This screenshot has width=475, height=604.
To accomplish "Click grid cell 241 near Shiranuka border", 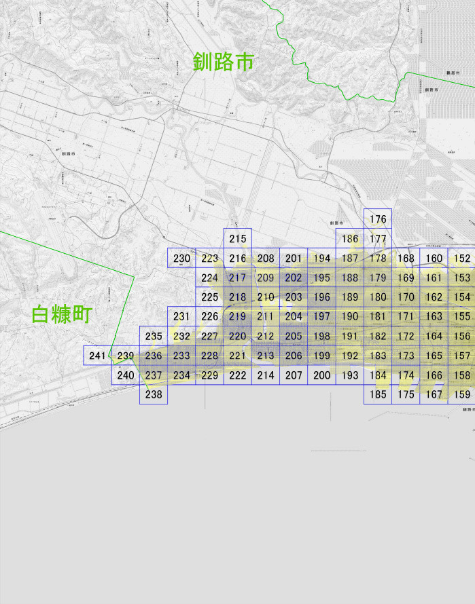I will tap(97, 355).
